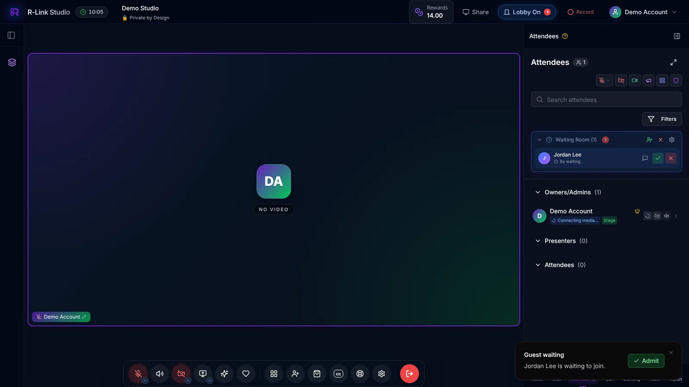689x387 pixels.
Task: Expand Attendees panel to full view
Action: [x=673, y=62]
